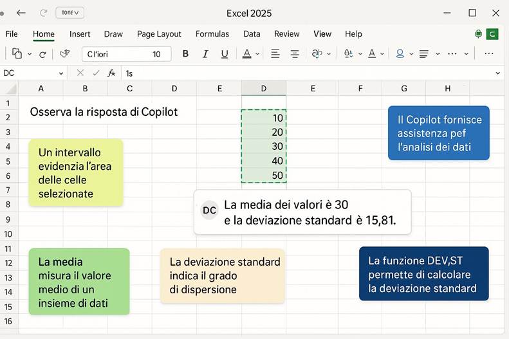Screen dimensions: 509x339
Task: Click the yellow 'Un intervallo evidenzia' note
Action: [76, 173]
